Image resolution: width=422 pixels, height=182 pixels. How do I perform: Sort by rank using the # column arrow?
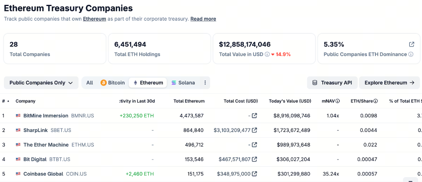pos(8,101)
